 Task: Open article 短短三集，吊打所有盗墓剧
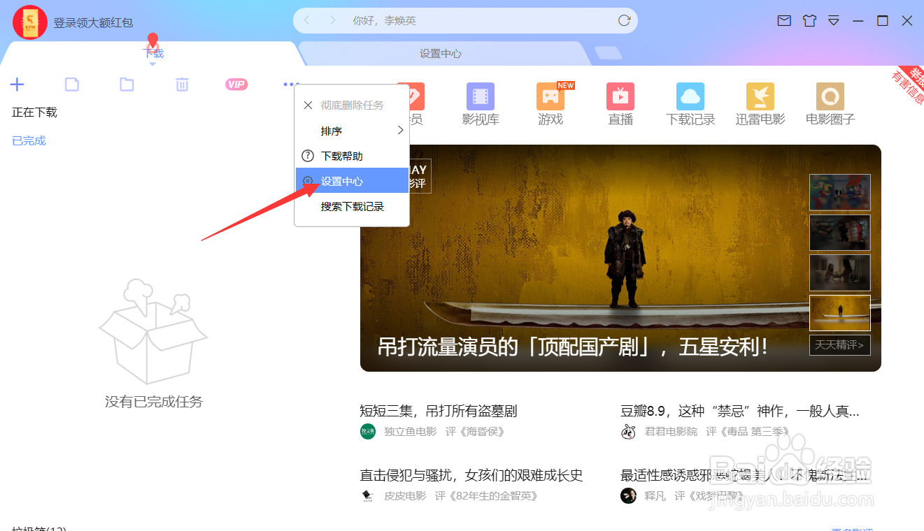point(439,411)
